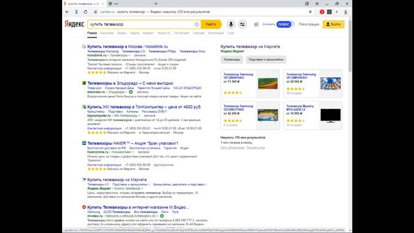414x233 pixels.
Task: Switch to the Новости search tab
Action: [x=164, y=33]
